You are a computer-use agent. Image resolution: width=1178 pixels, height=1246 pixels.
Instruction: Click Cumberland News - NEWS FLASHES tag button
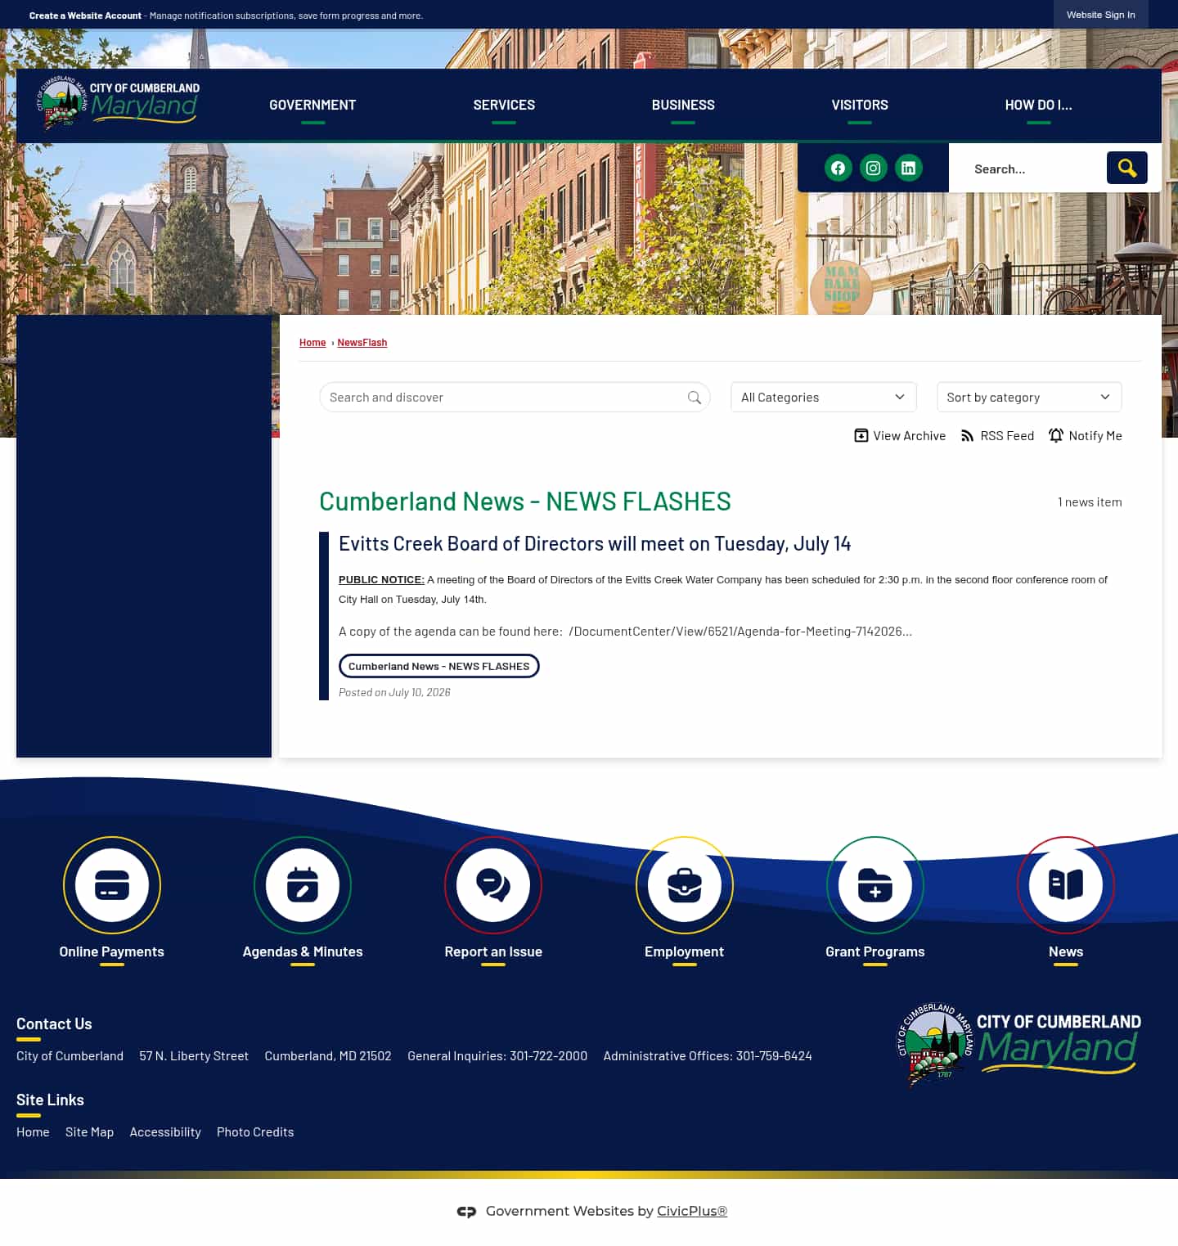point(439,666)
